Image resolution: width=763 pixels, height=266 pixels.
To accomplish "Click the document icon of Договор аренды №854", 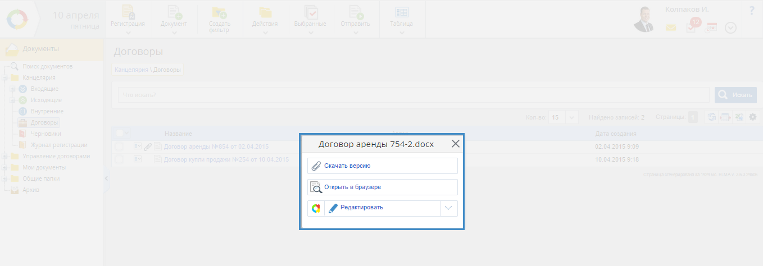I will (x=158, y=146).
